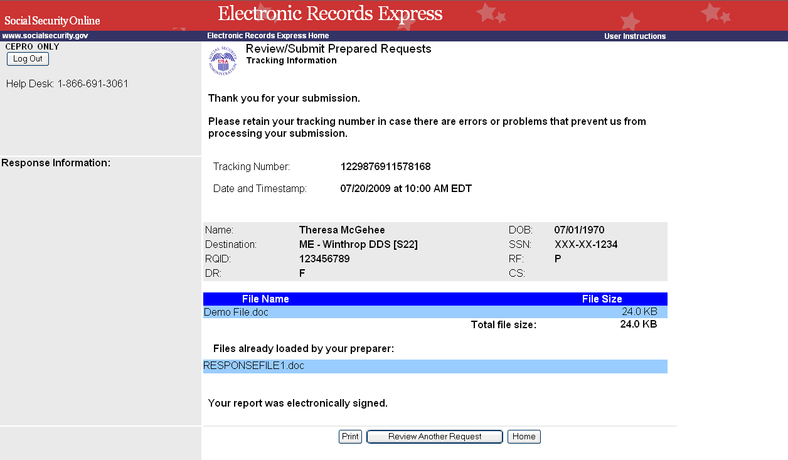Click the electronically signed confirmation text
The width and height of the screenshot is (788, 460).
click(298, 404)
